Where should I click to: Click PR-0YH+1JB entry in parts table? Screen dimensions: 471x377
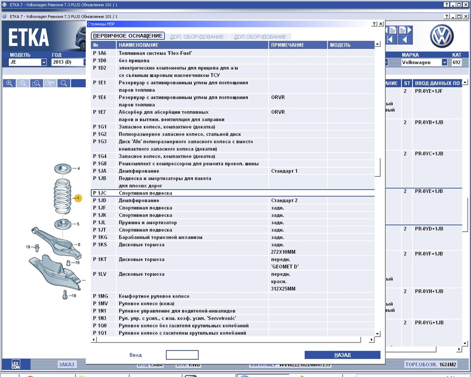(x=429, y=291)
